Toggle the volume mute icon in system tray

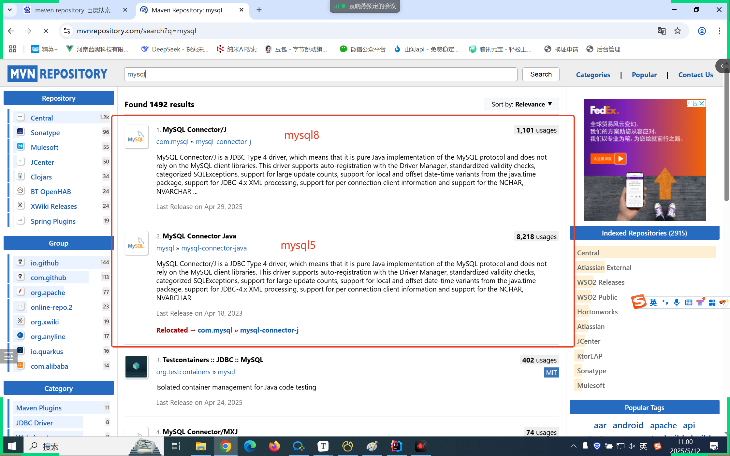pyautogui.click(x=632, y=446)
